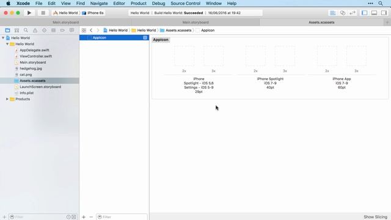Viewport: 391px width, 220px height.
Task: Select iPhone Spotlight 40pt 3x well
Action: click(285, 56)
